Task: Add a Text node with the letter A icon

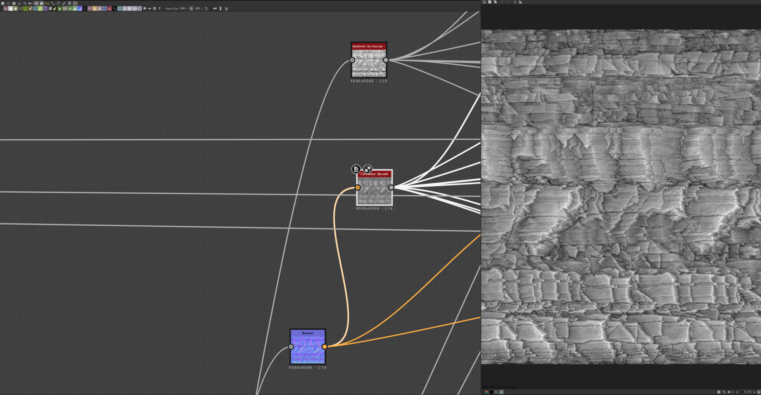Action: click(x=100, y=8)
